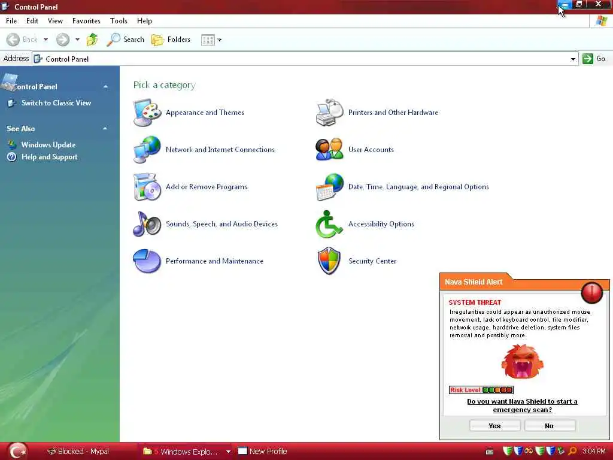613x460 pixels.
Task: Click the Search magnifier toolbar button
Action: [126, 40]
